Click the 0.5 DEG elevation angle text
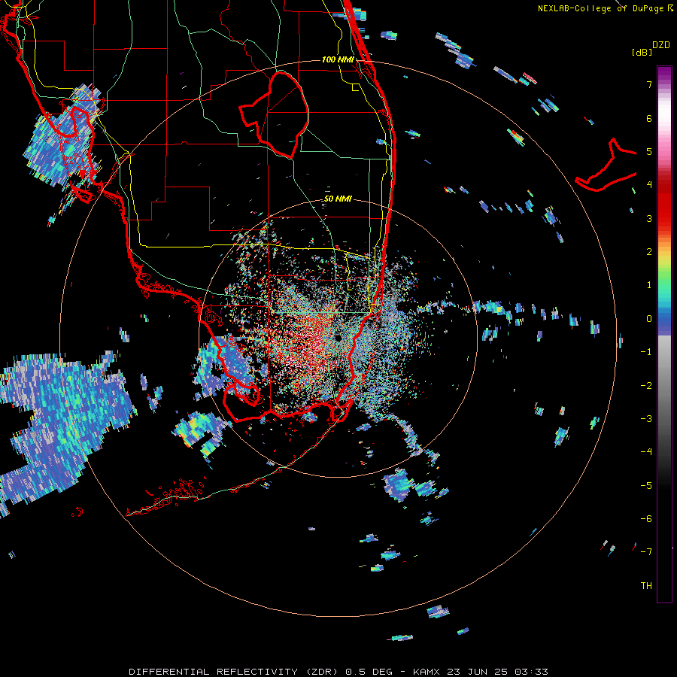This screenshot has height=677, width=677. click(369, 672)
